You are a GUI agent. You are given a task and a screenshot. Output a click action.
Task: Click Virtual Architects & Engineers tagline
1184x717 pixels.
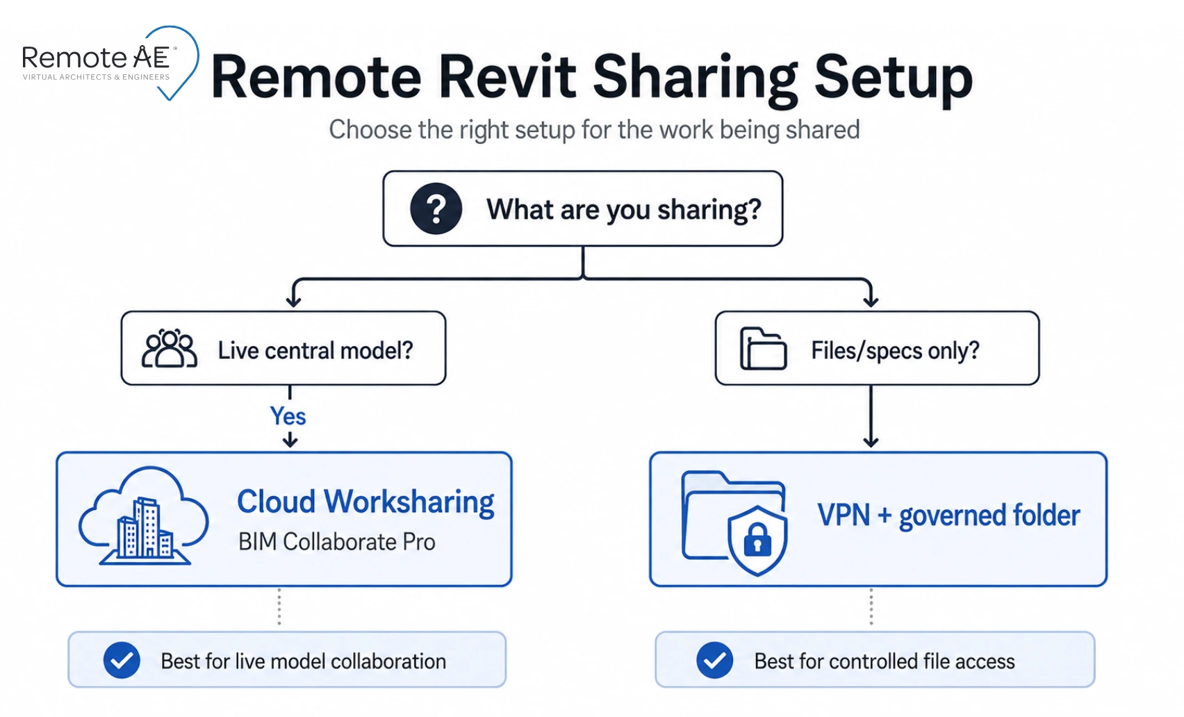96,77
